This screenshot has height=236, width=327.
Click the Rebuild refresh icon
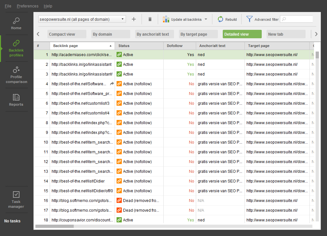[220, 19]
